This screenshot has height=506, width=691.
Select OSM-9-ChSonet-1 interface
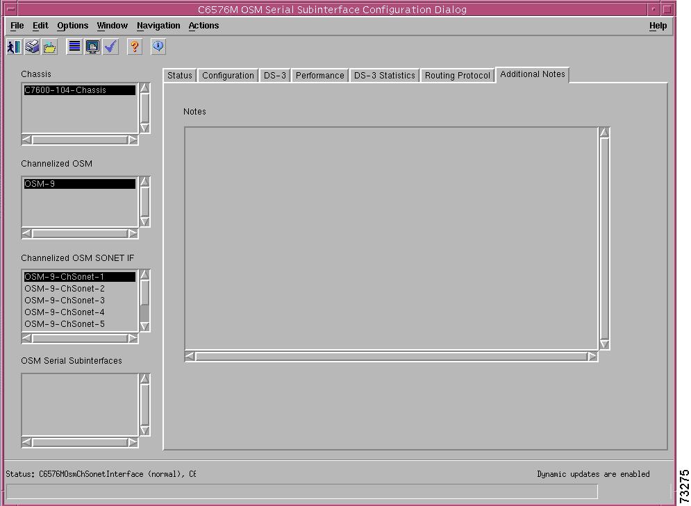point(80,276)
